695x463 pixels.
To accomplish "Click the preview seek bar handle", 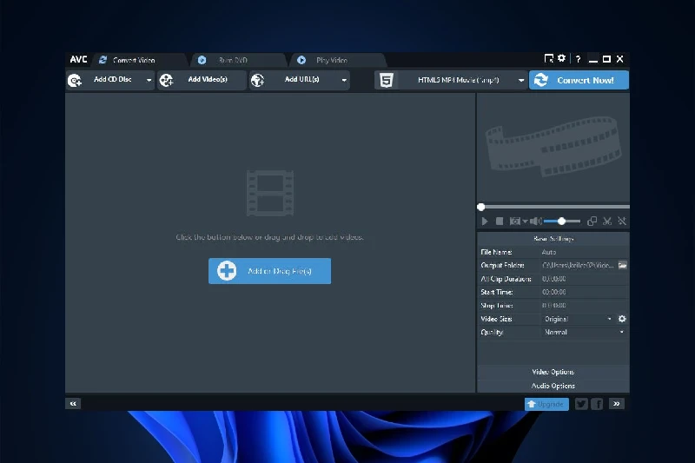I will coord(481,207).
